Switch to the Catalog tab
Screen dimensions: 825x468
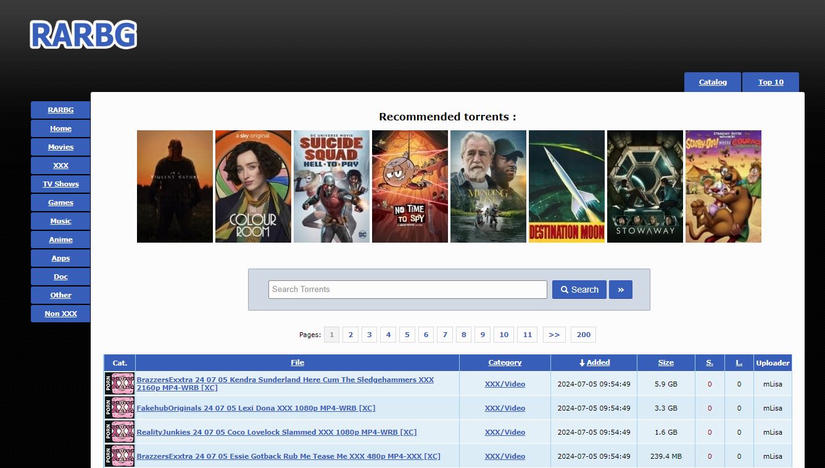coord(712,81)
